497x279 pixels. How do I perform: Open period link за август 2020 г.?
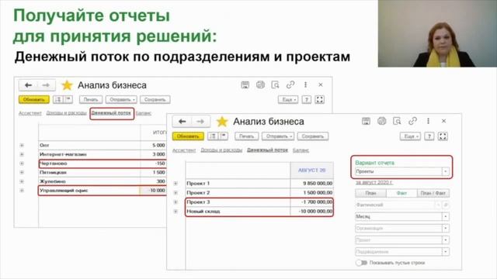click(x=374, y=183)
